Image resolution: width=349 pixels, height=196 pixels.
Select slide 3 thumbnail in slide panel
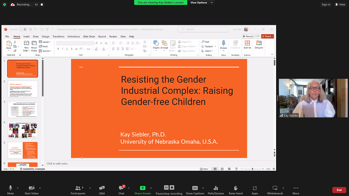point(23,109)
